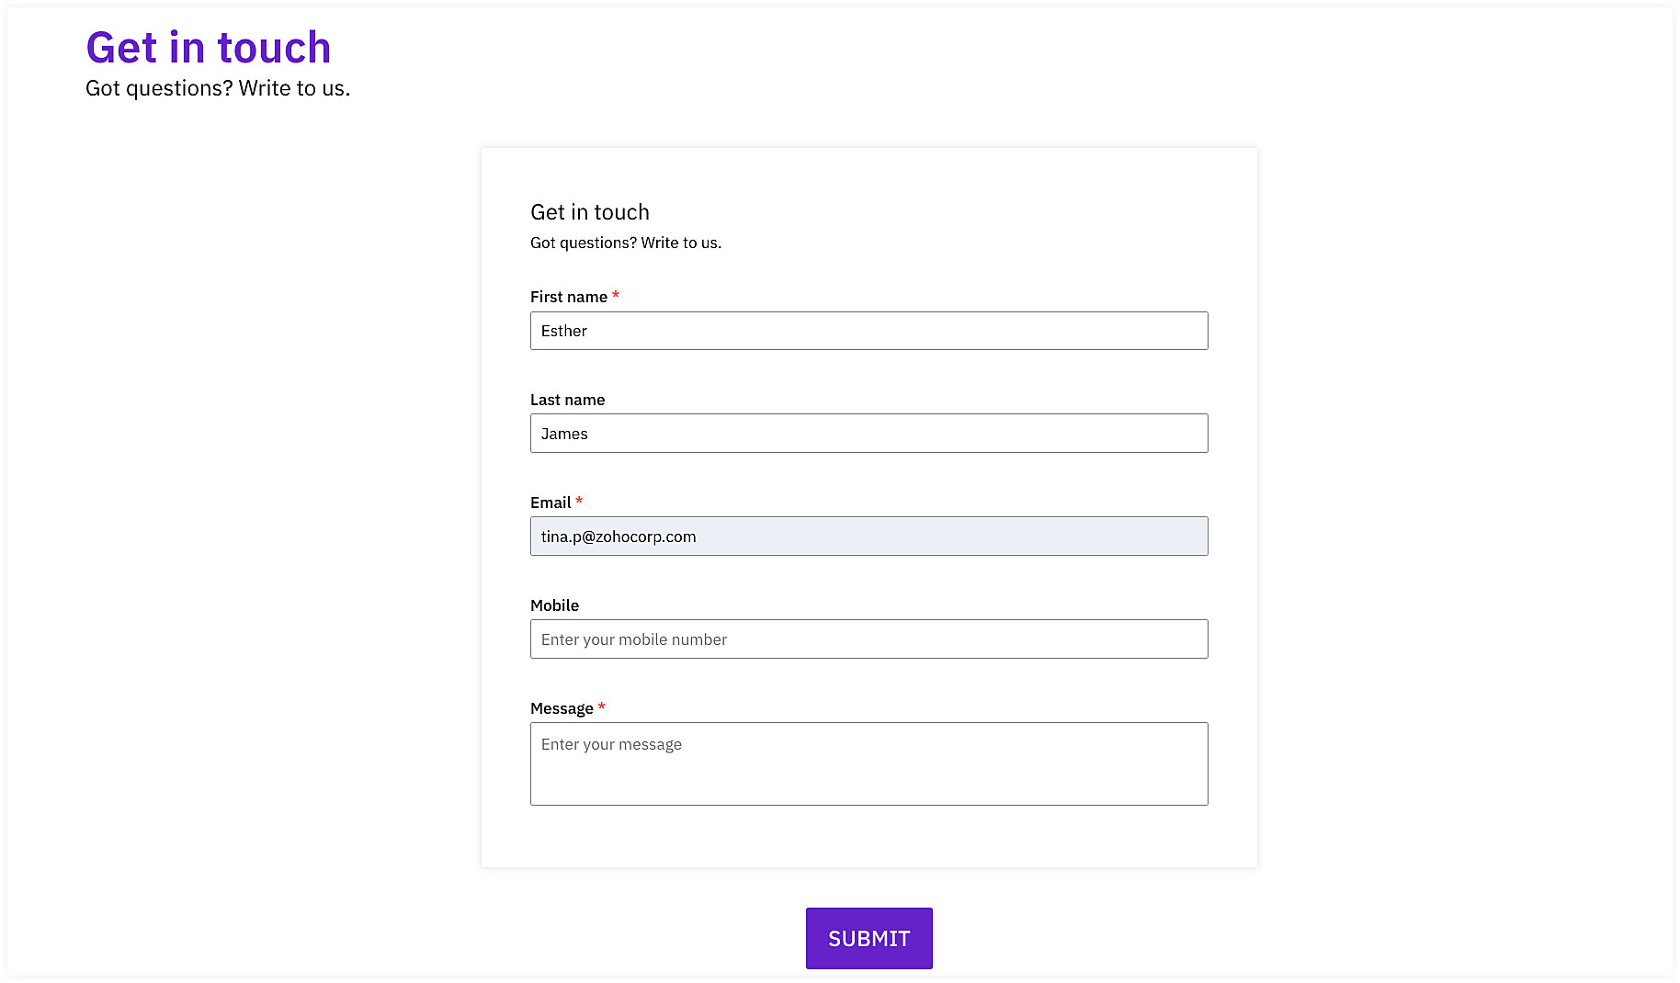
Task: Click the 'First name' field label
Action: click(568, 297)
